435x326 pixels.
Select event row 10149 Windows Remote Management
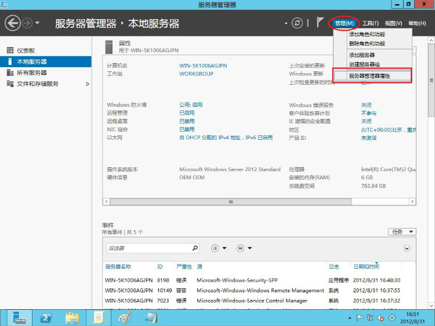(x=259, y=291)
